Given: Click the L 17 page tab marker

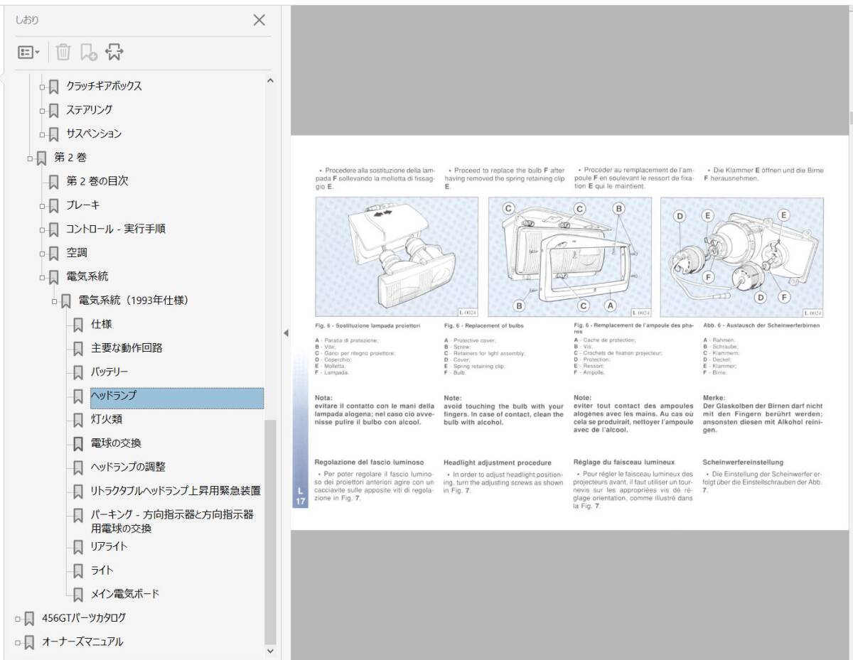Looking at the screenshot, I should click(300, 496).
